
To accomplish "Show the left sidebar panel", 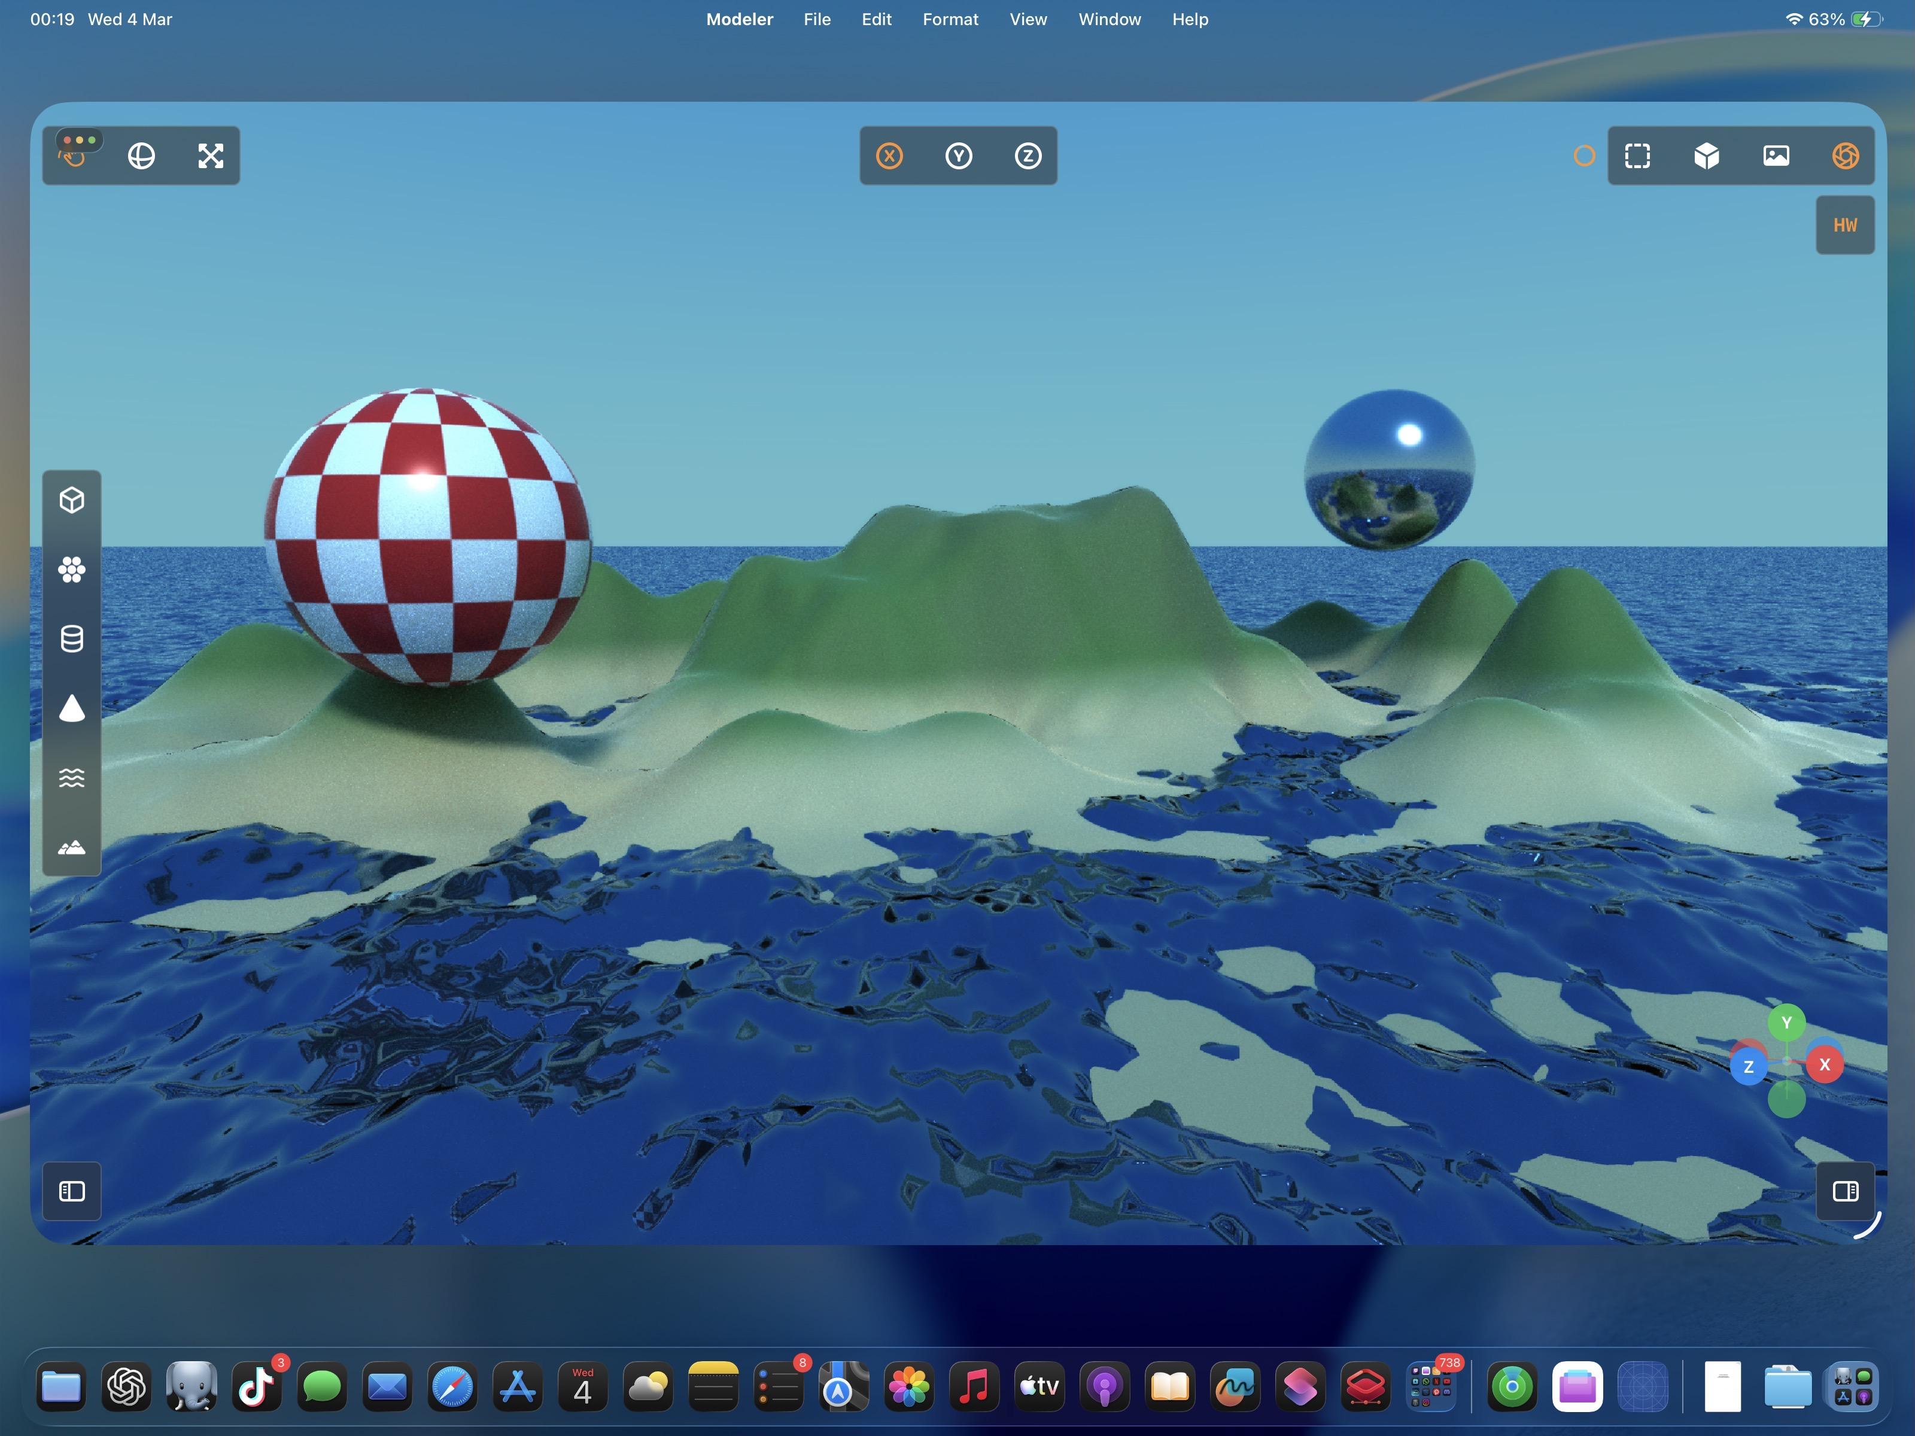I will coord(72,1191).
